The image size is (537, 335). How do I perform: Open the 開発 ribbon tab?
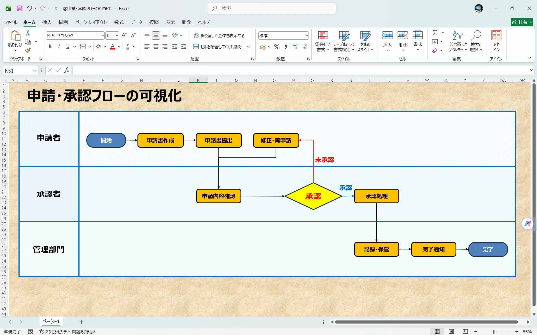tap(186, 22)
